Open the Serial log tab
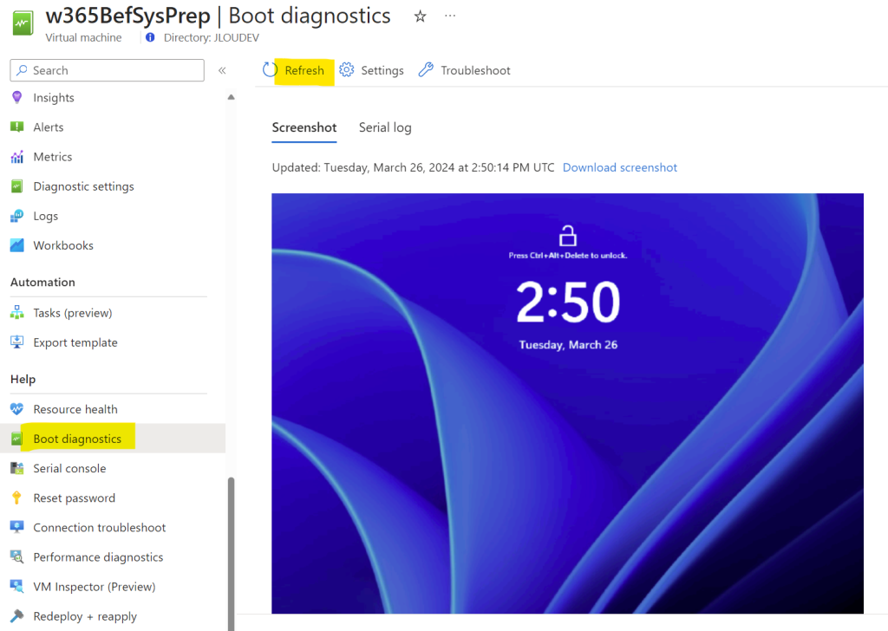Screen dimensions: 888x631 pyautogui.click(x=385, y=127)
